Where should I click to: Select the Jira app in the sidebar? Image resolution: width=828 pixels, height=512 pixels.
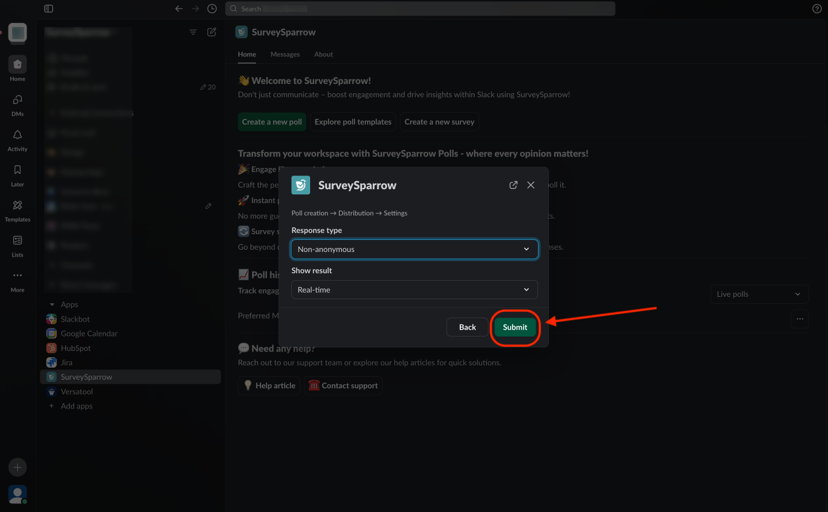[67, 362]
